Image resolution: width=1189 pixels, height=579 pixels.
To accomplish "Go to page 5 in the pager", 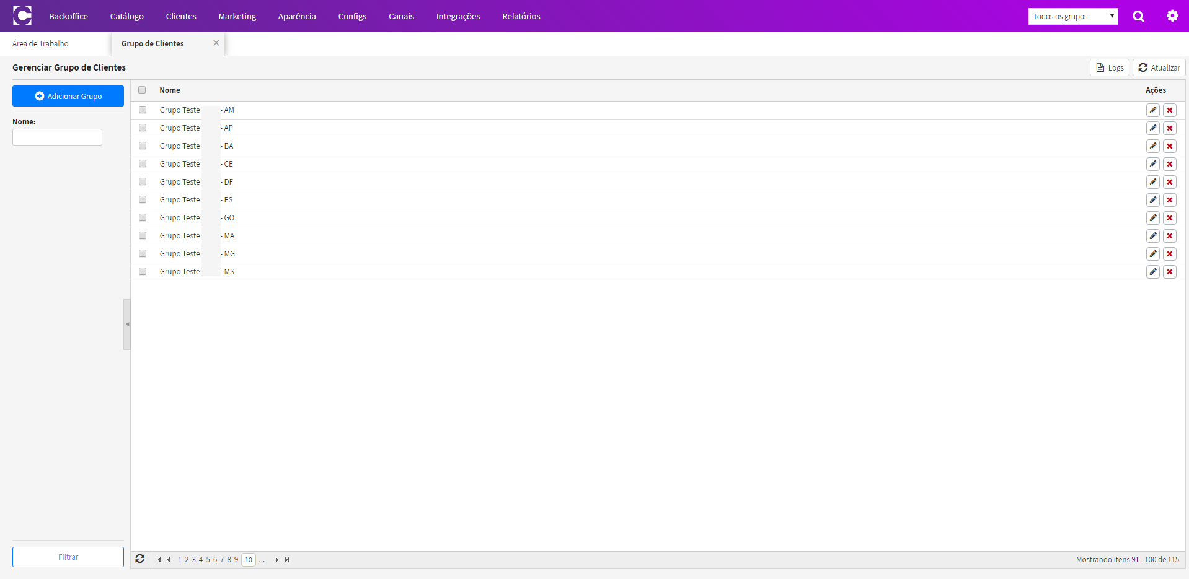I will (208, 560).
